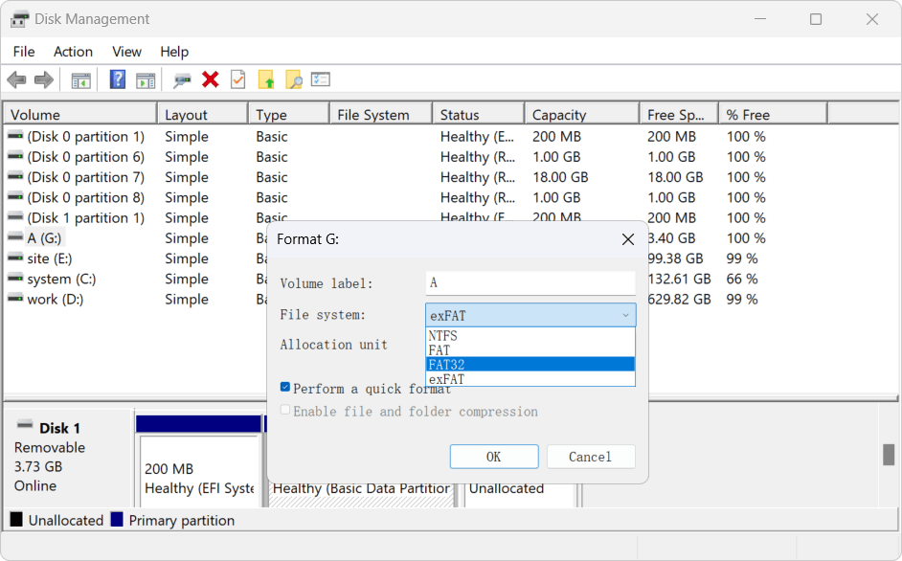This screenshot has width=902, height=561.
Task: Uncheck Perform a quick format
Action: point(285,388)
